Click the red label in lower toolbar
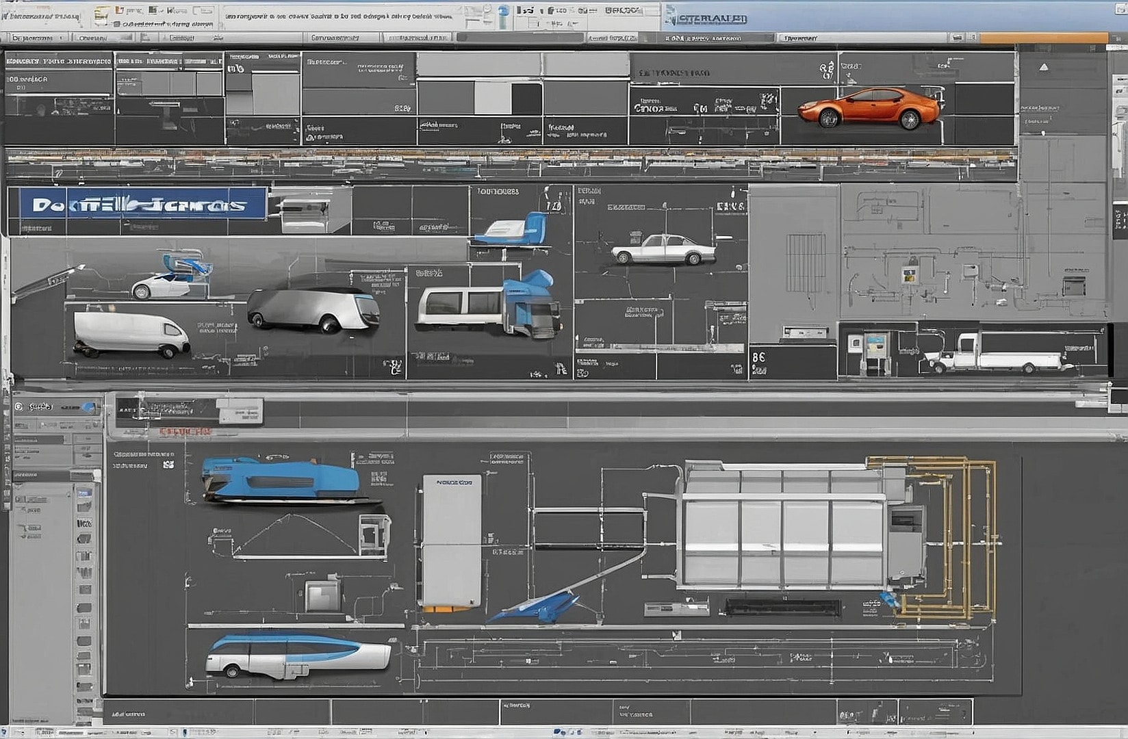1128x739 pixels. 185,432
